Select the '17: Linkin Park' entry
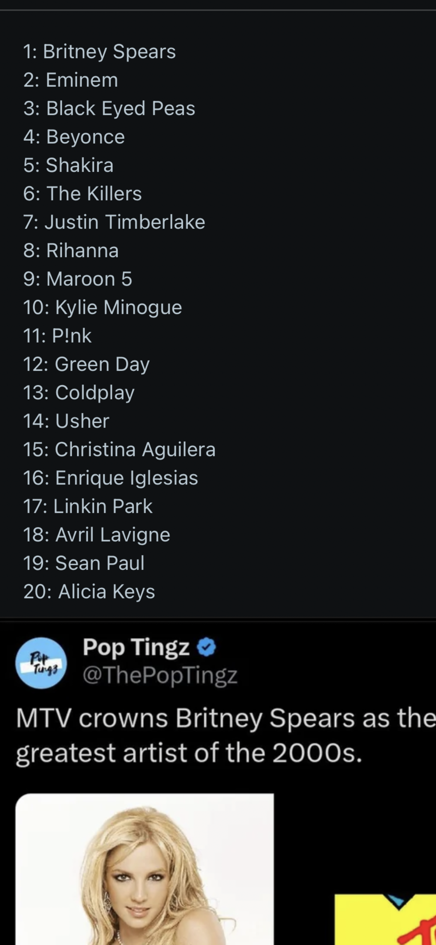 click(88, 506)
